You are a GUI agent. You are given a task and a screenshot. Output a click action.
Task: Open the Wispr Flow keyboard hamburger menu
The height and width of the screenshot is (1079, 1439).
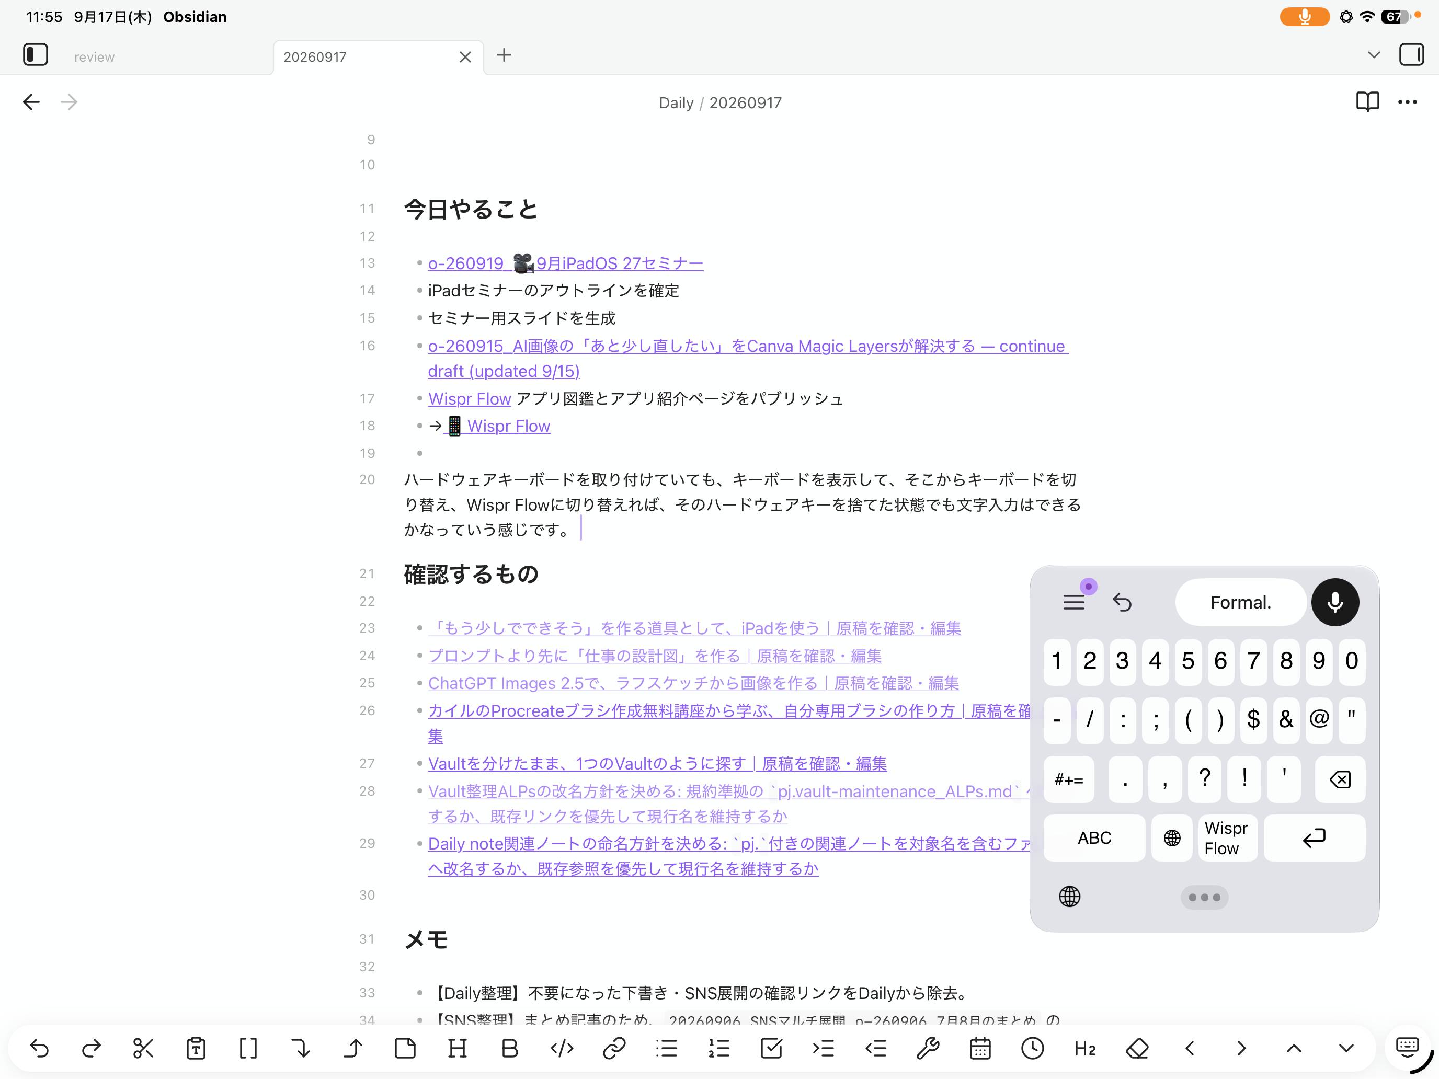(x=1073, y=602)
